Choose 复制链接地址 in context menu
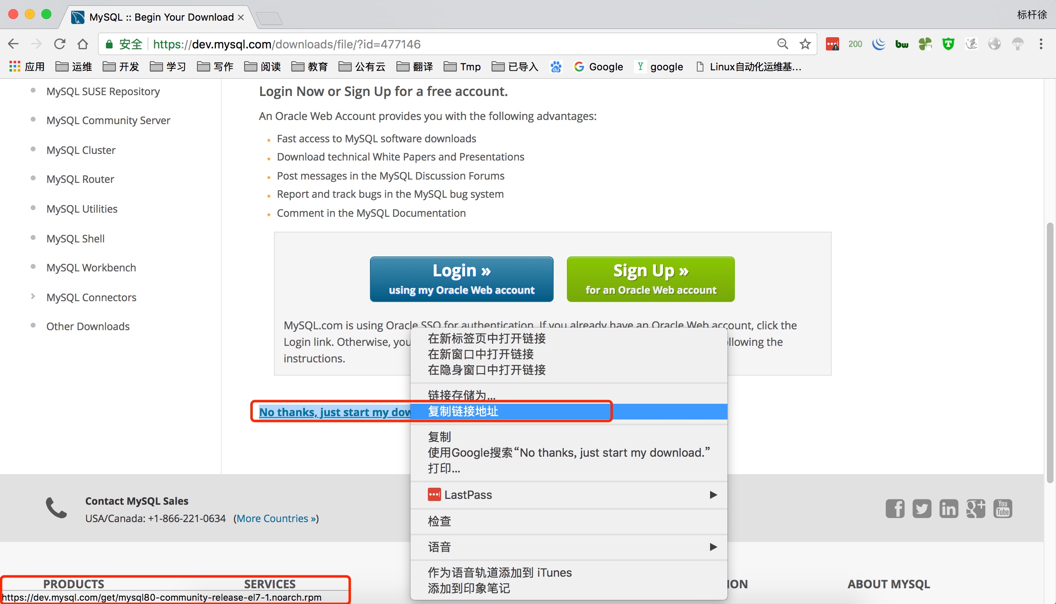This screenshot has width=1056, height=604. [x=569, y=411]
